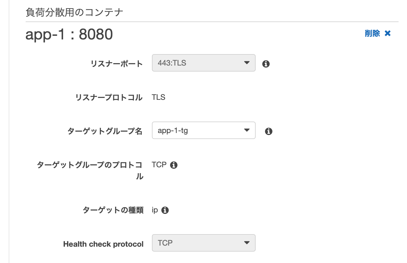
Task: Click the TCP value next to target group protocol
Action: 159,164
